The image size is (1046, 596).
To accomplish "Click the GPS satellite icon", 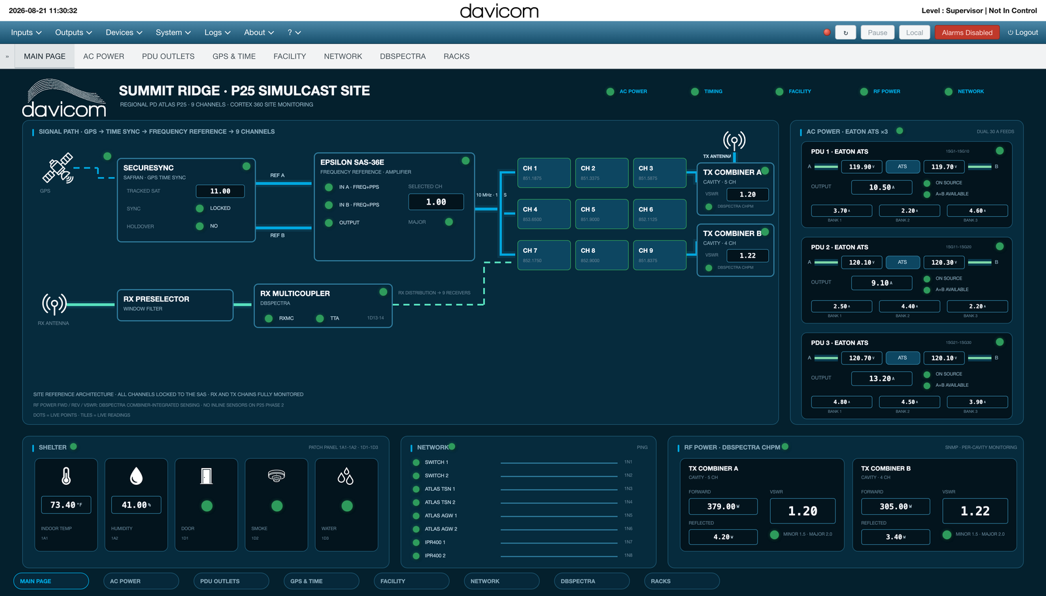I will 58,168.
